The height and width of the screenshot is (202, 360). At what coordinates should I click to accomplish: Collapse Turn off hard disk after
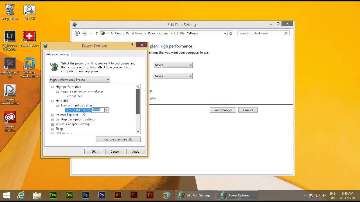(57, 105)
